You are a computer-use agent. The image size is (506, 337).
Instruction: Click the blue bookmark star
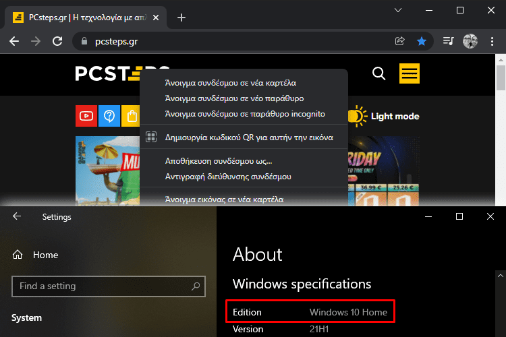click(422, 41)
